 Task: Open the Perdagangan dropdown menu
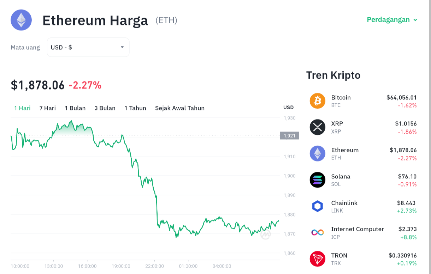(392, 20)
